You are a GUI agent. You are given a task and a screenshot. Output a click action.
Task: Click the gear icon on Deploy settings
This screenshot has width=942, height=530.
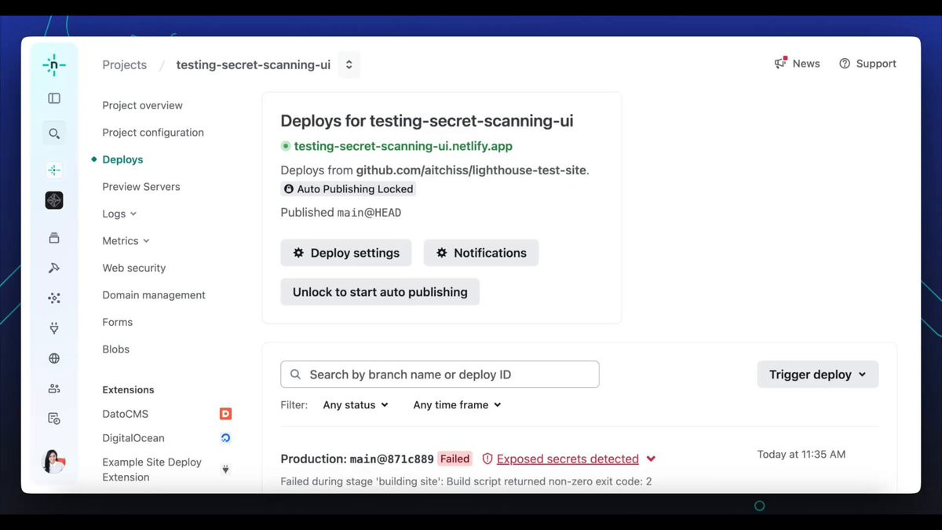click(x=298, y=253)
